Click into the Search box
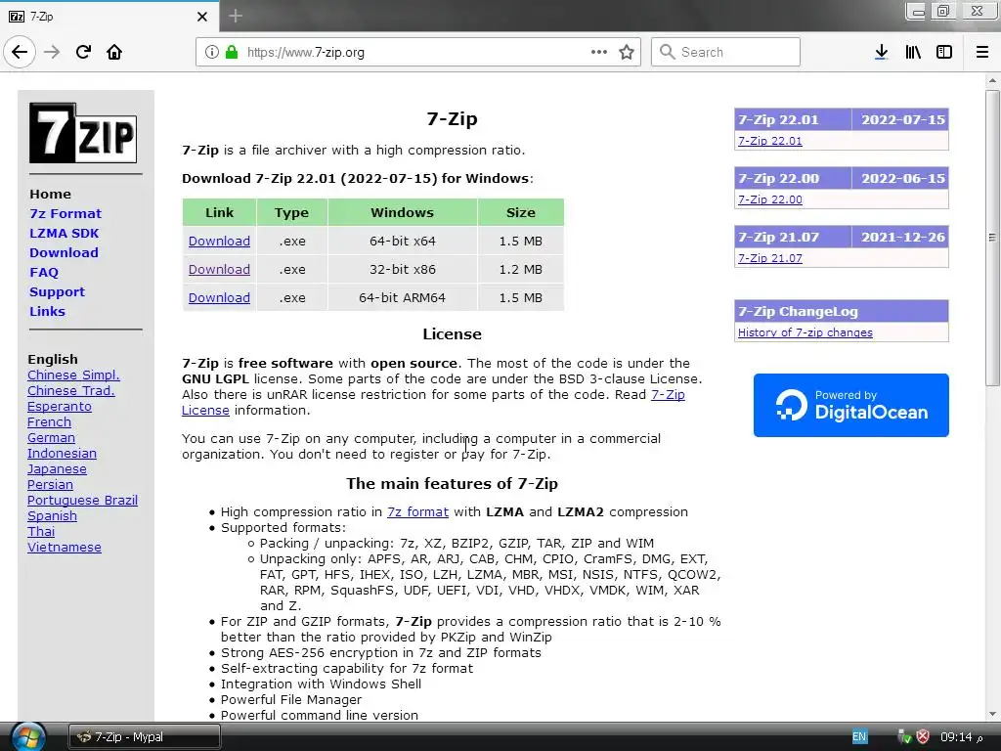1001x751 pixels. pos(726,52)
